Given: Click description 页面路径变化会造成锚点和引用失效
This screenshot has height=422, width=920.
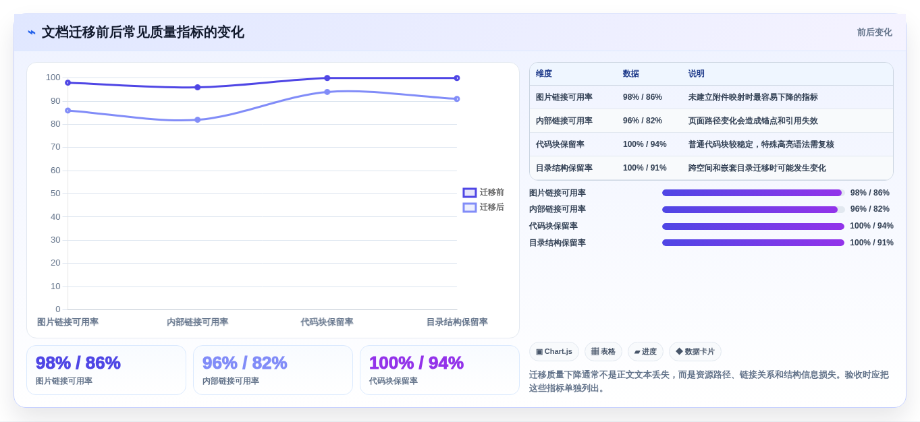Looking at the screenshot, I should tap(753, 121).
